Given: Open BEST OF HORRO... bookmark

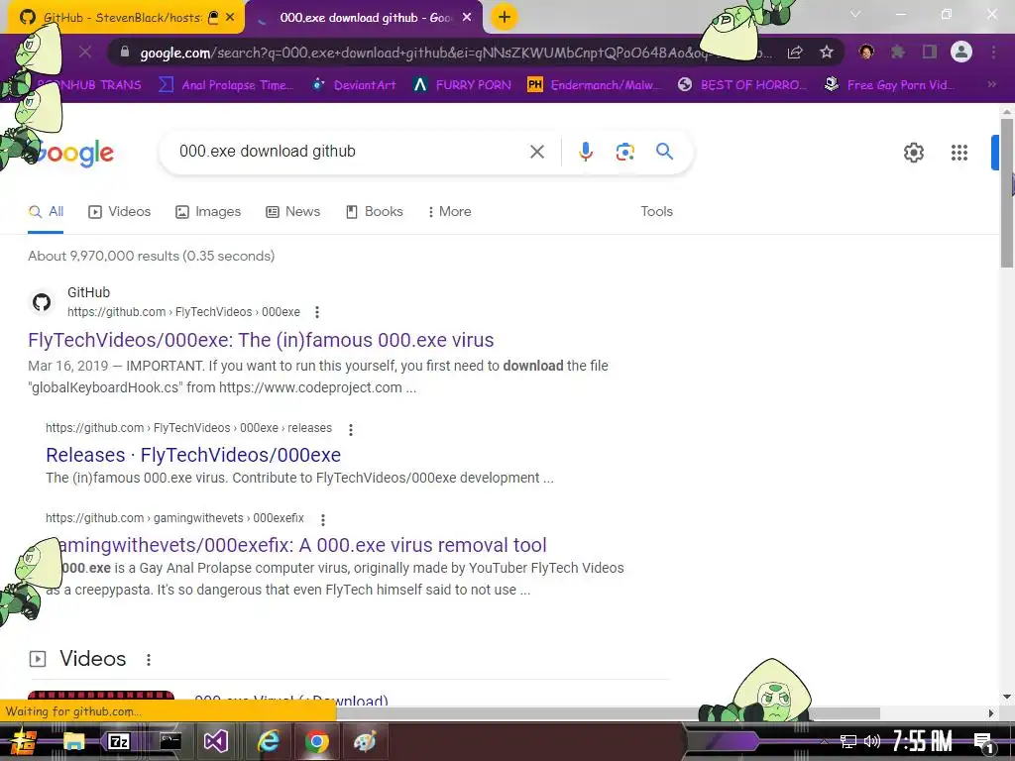Looking at the screenshot, I should [x=743, y=85].
